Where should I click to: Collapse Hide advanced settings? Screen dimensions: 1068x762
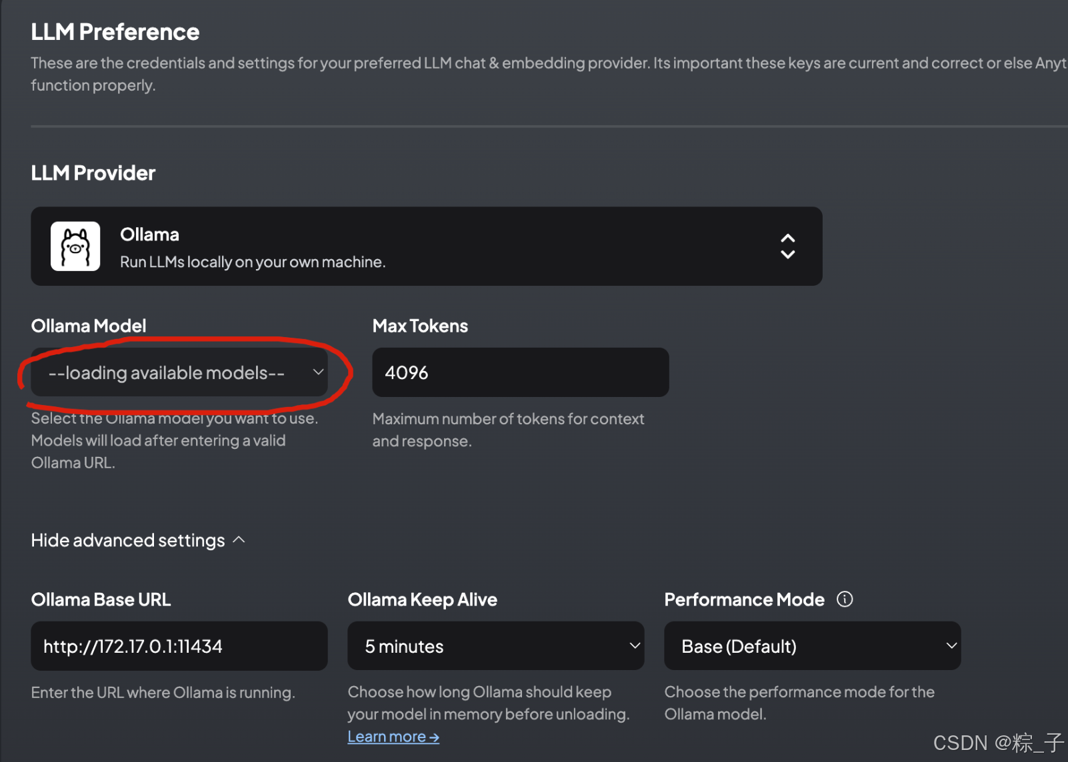tap(138, 540)
